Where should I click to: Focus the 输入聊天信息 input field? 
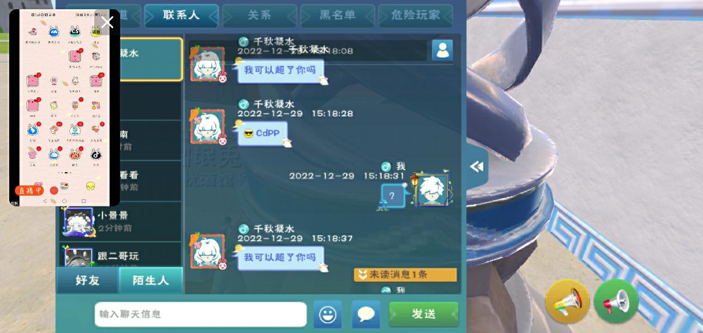(201, 314)
